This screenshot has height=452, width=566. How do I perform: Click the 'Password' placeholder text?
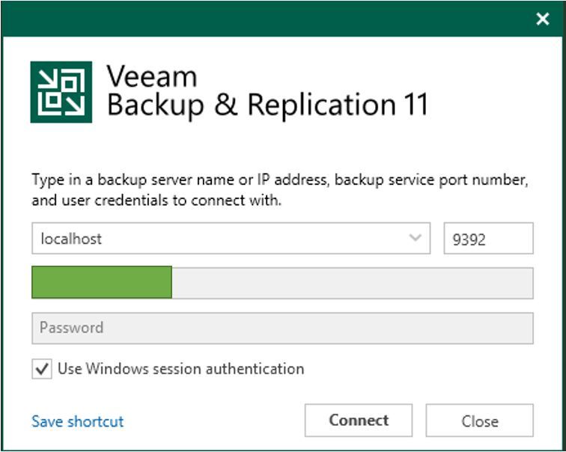click(x=72, y=328)
